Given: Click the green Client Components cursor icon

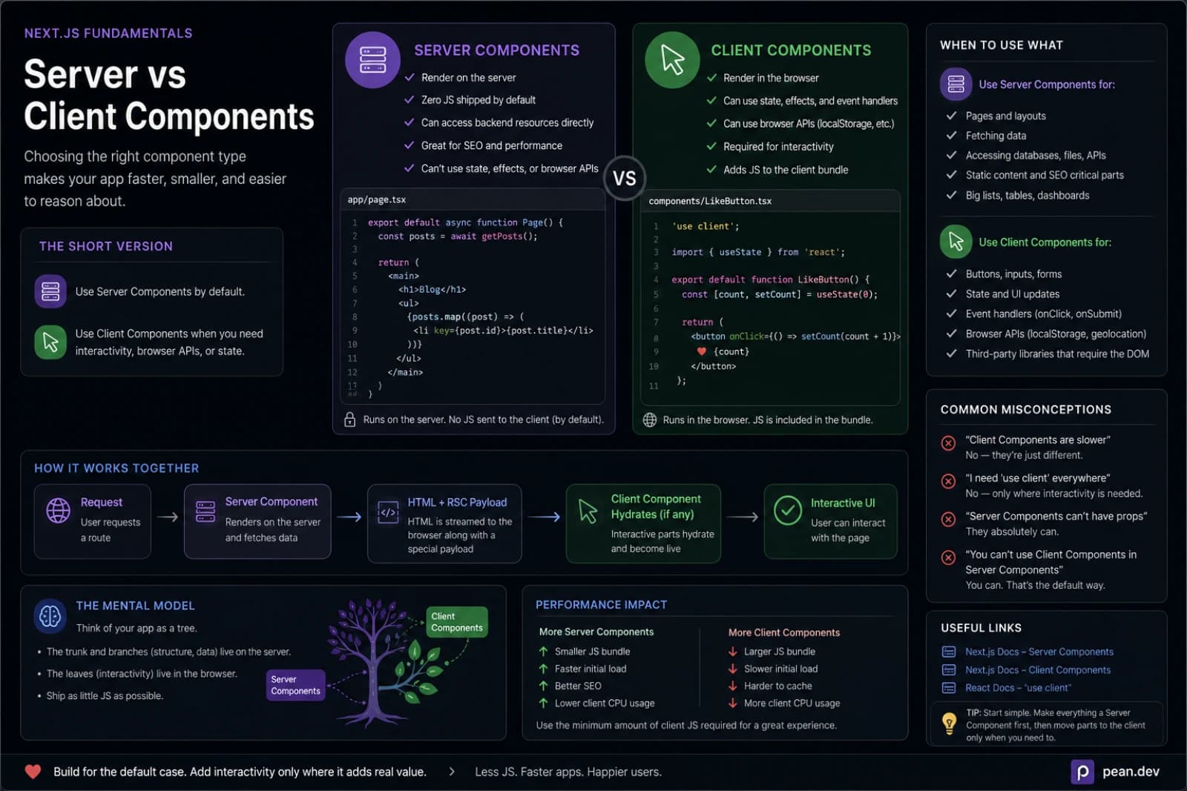Looking at the screenshot, I should pos(672,60).
